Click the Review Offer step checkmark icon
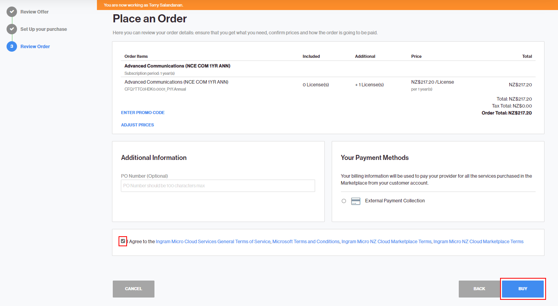Image resolution: width=558 pixels, height=306 pixels. (12, 12)
